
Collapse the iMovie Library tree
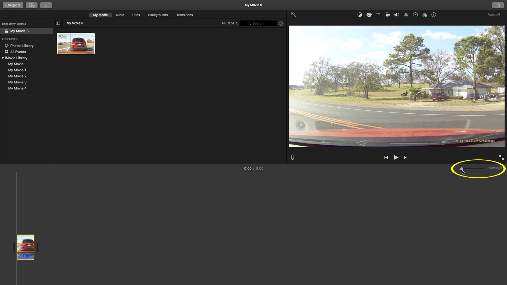[3, 58]
